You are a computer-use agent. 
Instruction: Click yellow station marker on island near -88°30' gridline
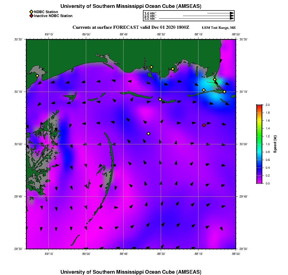[160, 99]
